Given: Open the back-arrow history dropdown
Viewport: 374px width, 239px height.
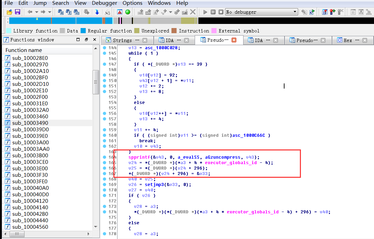Looking at the screenshot, I should [37, 12].
